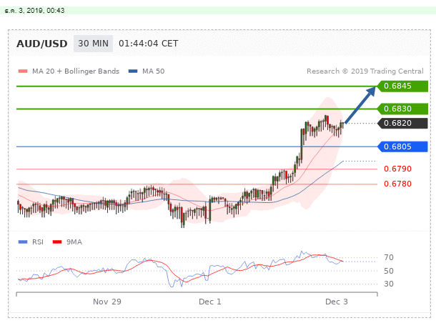Click the 30 MIN timeframe button
The height and width of the screenshot is (323, 436).
[93, 44]
